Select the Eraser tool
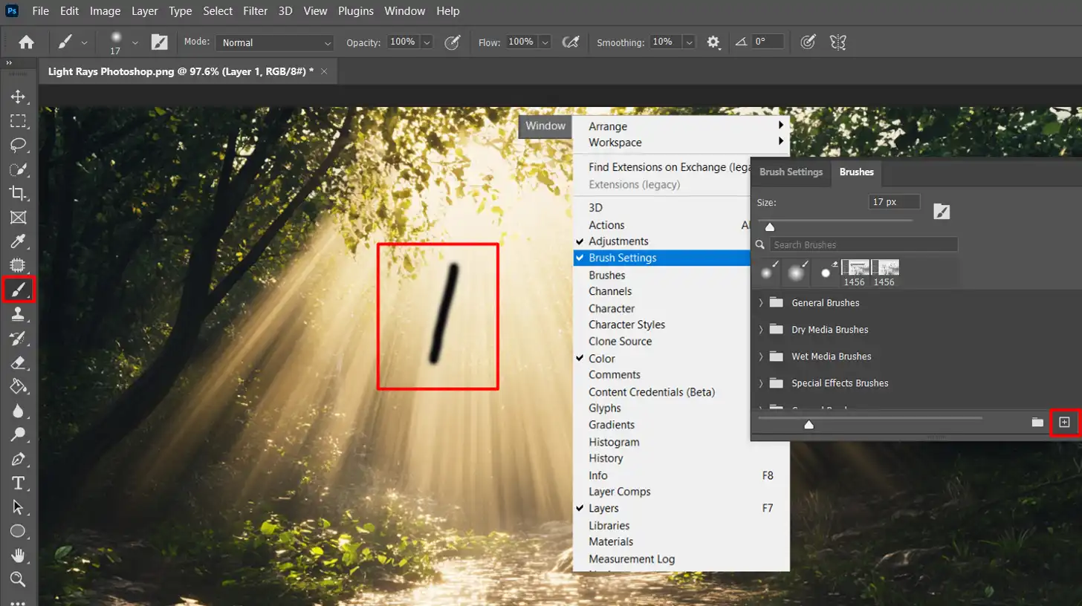The image size is (1082, 606). (x=18, y=362)
